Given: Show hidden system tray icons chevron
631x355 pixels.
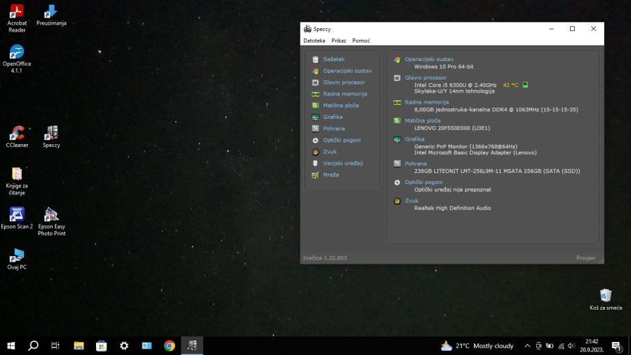Looking at the screenshot, I should point(527,346).
